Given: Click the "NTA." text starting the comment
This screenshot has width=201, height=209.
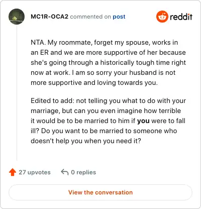Looking at the screenshot, I should [x=38, y=42].
